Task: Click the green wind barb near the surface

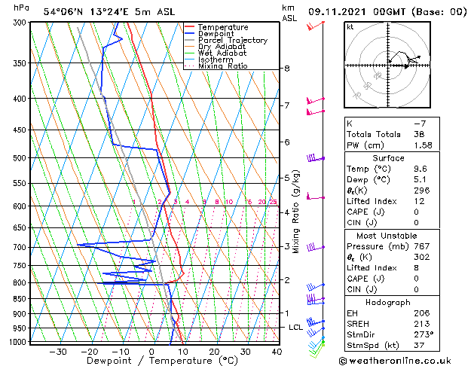Action: [317, 349]
